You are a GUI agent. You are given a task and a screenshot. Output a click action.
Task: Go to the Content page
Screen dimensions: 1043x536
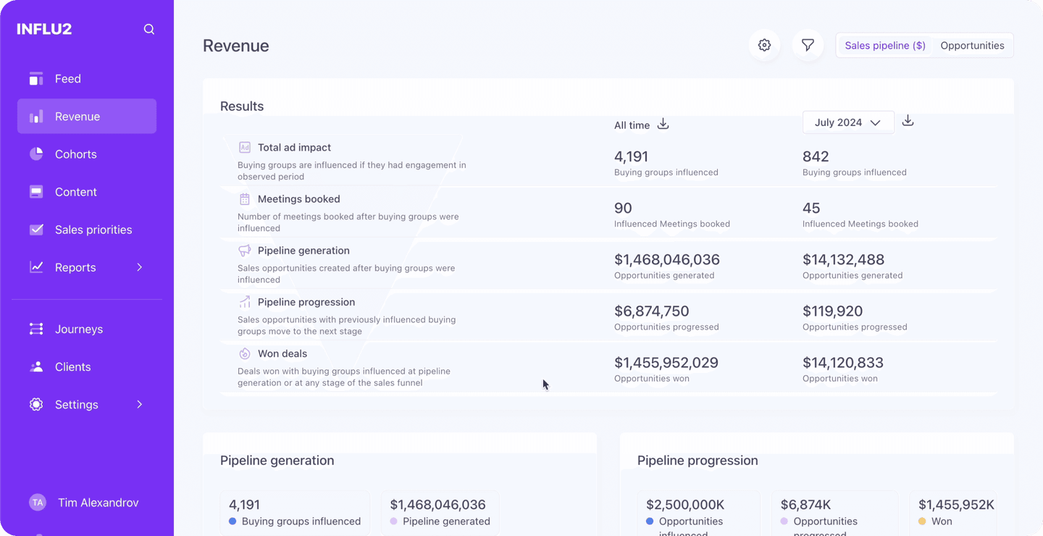[75, 192]
